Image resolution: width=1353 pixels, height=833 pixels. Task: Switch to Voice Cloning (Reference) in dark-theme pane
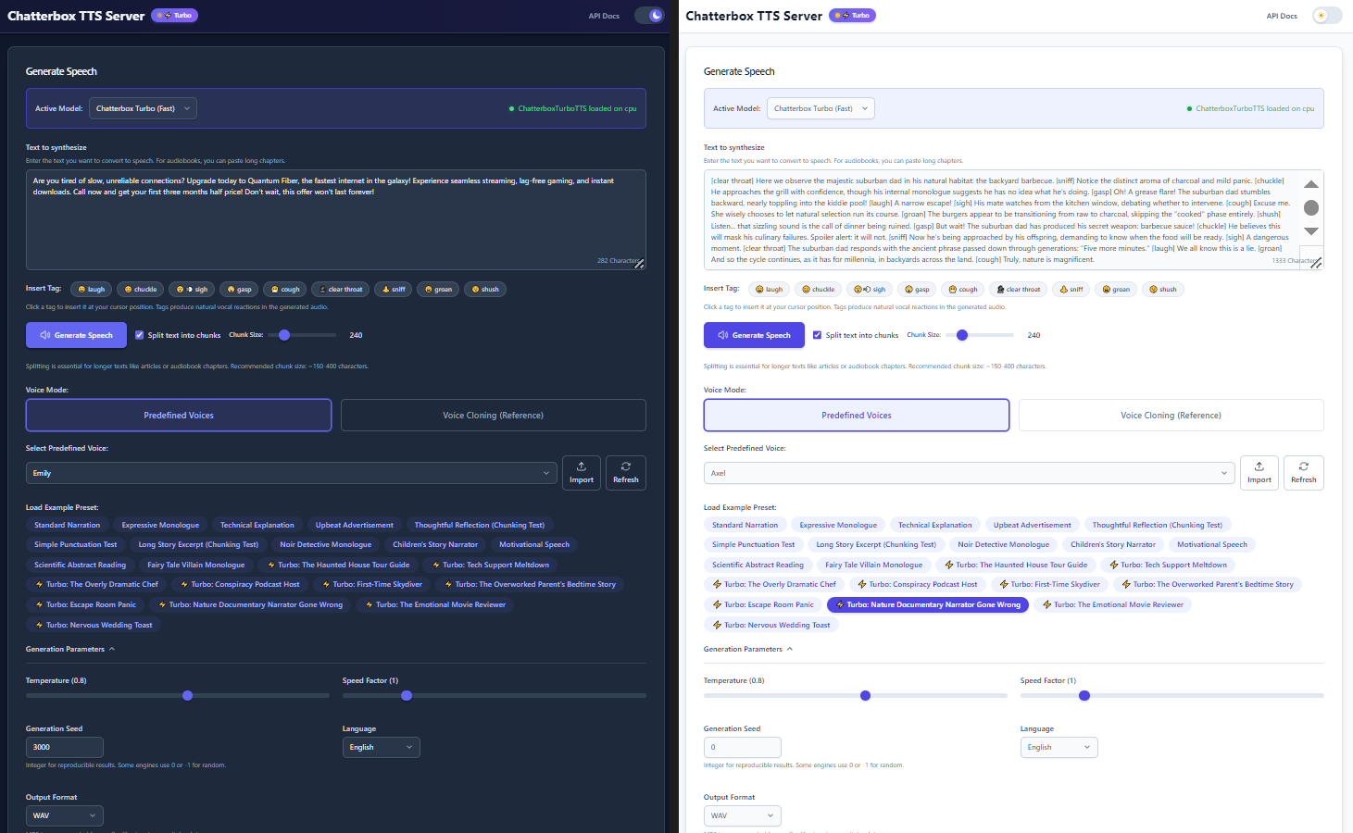pos(494,416)
